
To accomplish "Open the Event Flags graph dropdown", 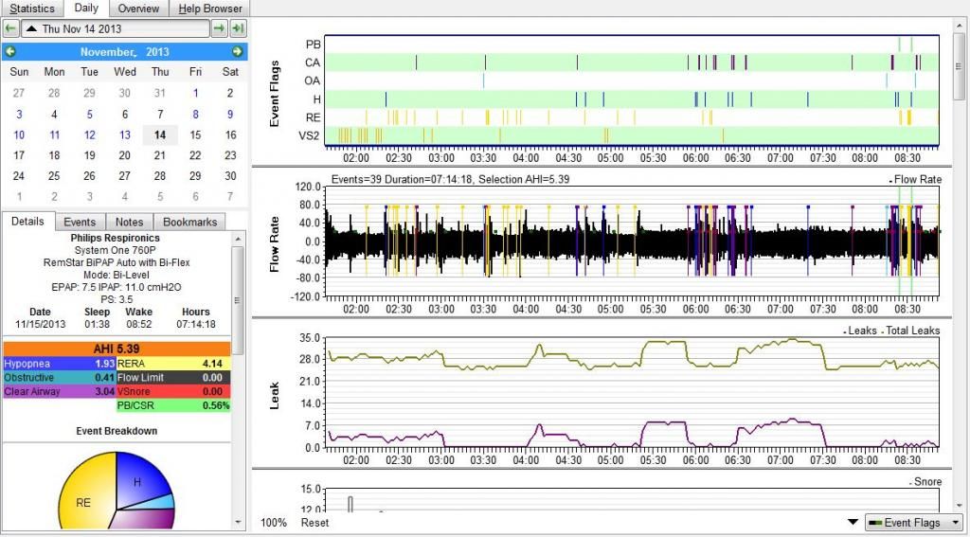I will pyautogui.click(x=913, y=523).
